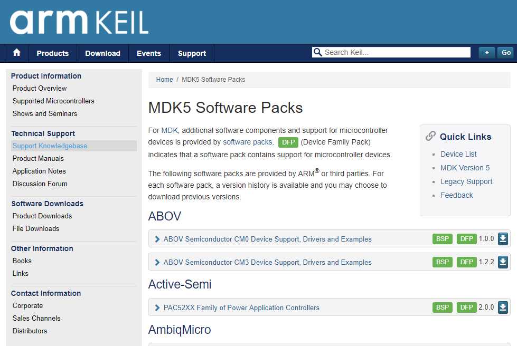Download ABOV CM3 pack version 1.2.2

503,262
